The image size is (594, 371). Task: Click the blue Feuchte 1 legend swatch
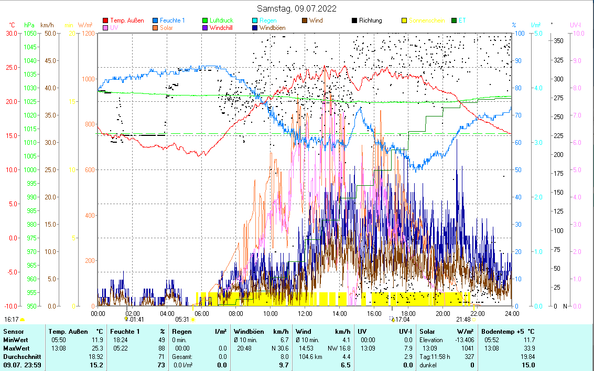click(156, 21)
